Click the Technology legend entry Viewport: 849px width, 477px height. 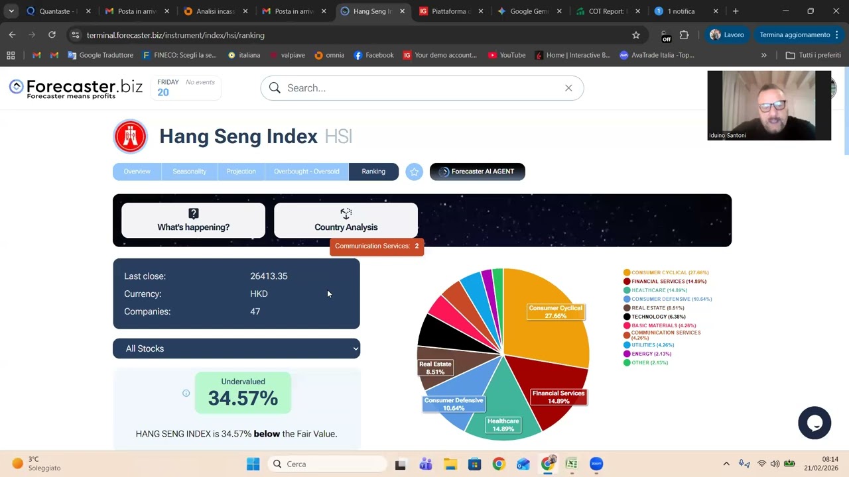(655, 317)
